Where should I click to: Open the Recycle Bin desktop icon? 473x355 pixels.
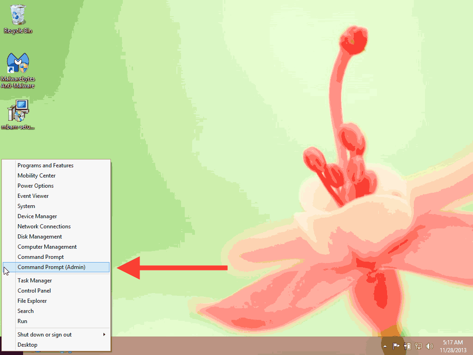pos(18,18)
